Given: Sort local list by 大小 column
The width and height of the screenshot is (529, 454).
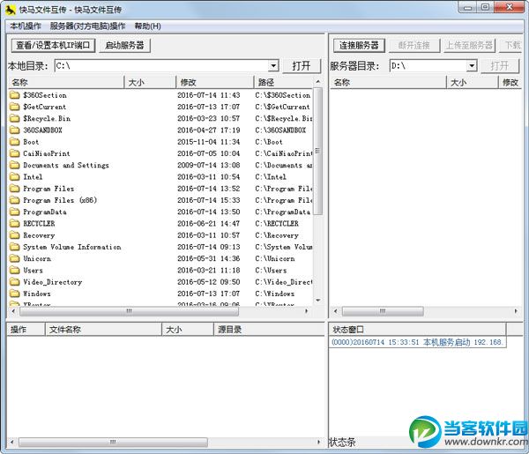Looking at the screenshot, I should tap(150, 82).
